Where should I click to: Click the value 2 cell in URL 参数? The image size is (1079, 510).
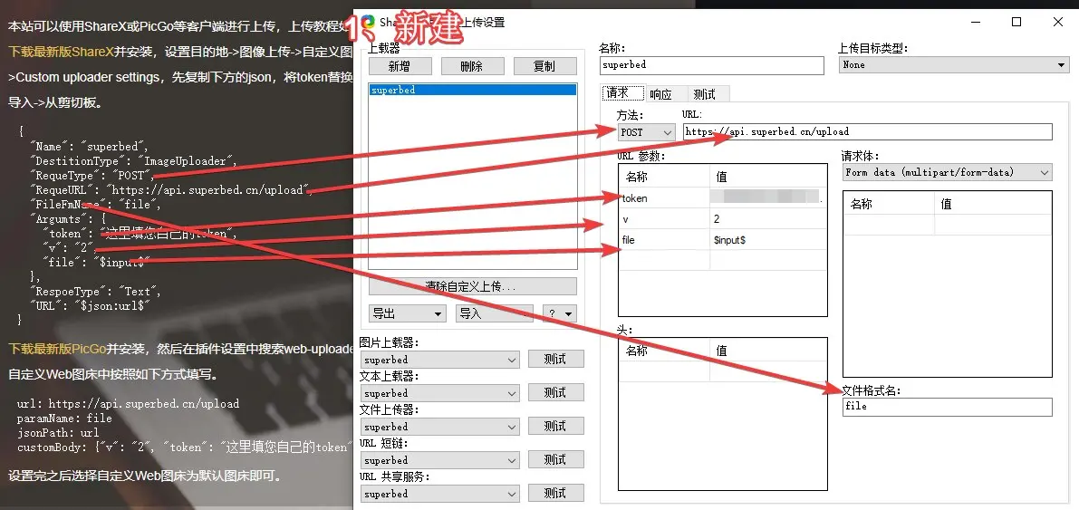tap(768, 219)
